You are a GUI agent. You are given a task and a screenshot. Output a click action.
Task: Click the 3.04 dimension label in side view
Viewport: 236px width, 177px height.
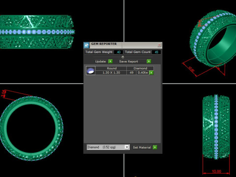(3, 93)
